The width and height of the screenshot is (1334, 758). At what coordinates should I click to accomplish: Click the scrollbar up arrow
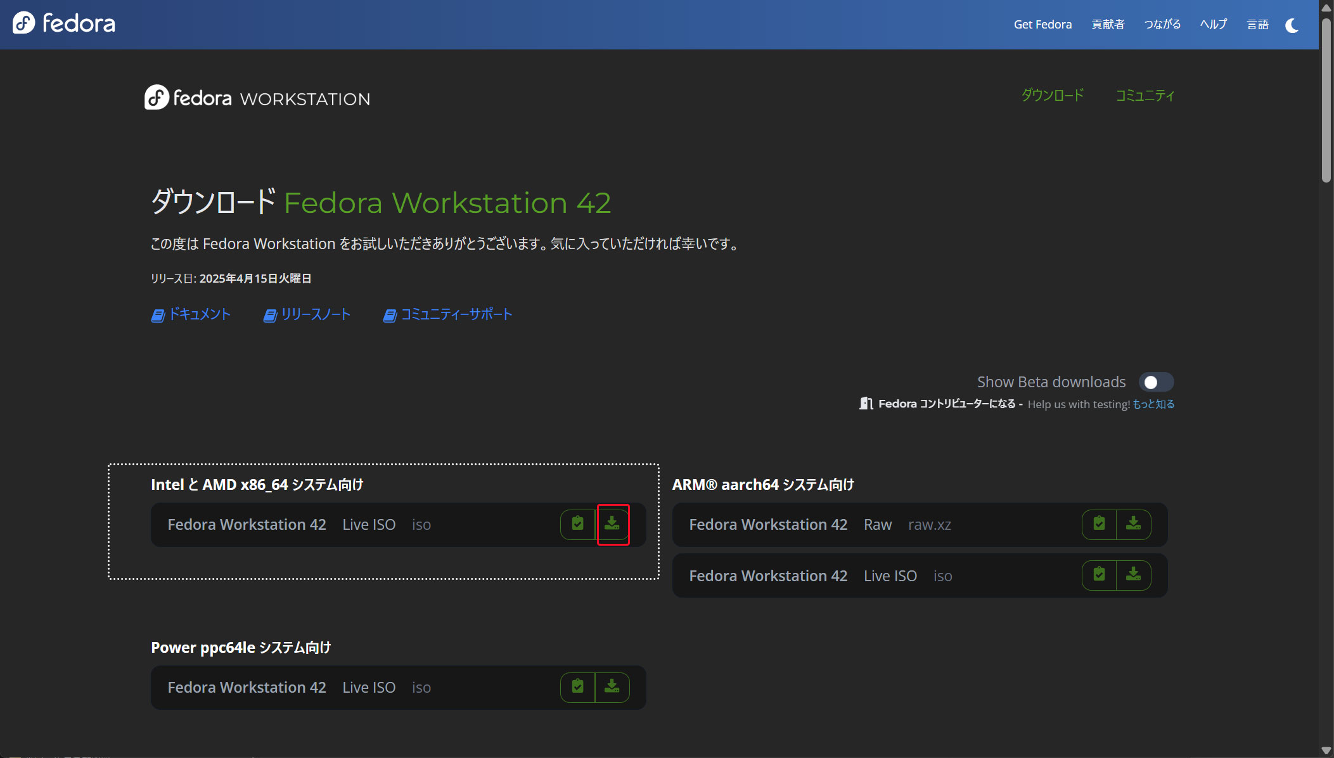pos(1326,7)
